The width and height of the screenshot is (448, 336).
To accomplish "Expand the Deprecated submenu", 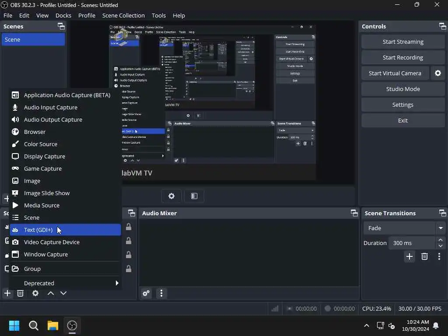I will [66, 283].
